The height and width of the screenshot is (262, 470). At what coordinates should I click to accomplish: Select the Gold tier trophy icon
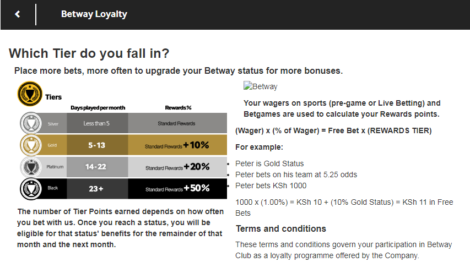pyautogui.click(x=31, y=145)
